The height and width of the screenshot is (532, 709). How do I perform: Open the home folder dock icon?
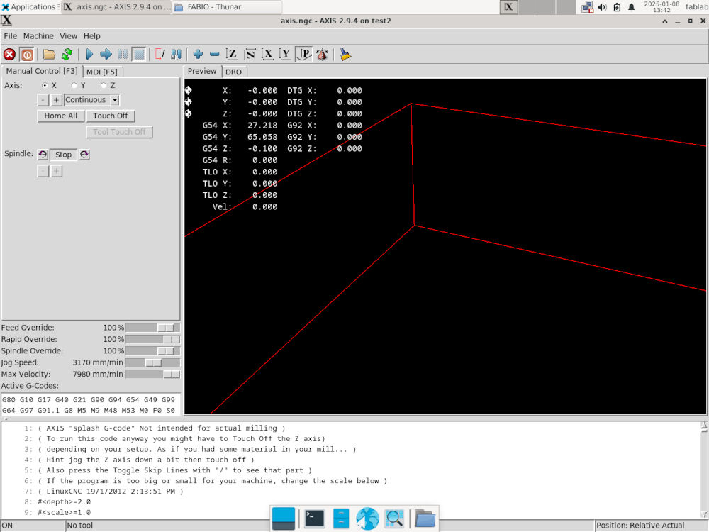pos(425,519)
